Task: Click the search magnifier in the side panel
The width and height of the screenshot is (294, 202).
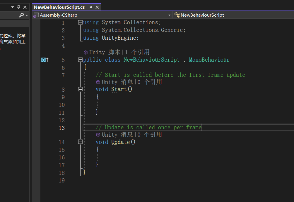Action: point(22,15)
